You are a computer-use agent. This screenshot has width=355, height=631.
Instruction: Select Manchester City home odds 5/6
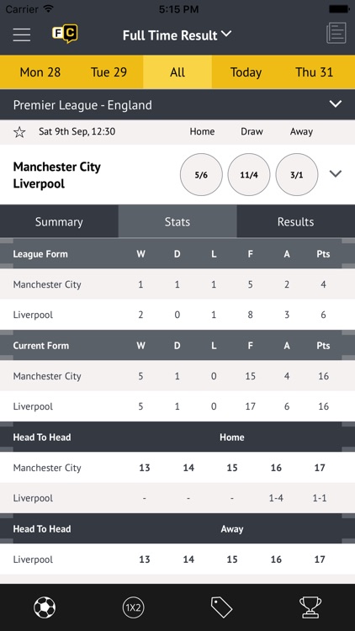point(201,174)
